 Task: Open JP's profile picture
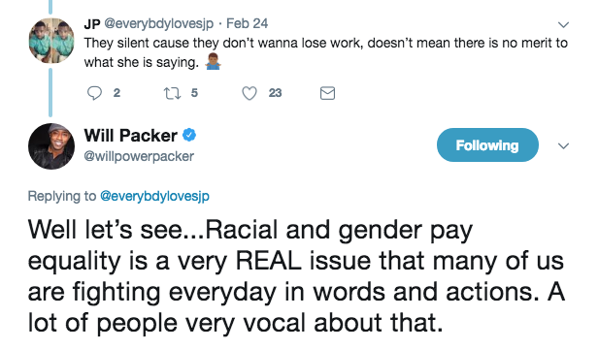(x=51, y=41)
